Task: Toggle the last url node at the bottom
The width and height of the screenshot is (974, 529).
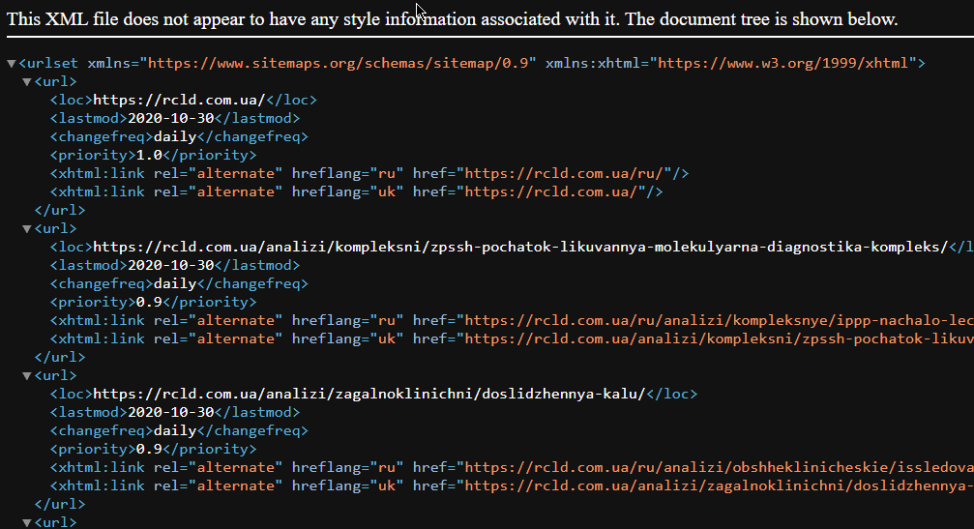Action: tap(26, 523)
